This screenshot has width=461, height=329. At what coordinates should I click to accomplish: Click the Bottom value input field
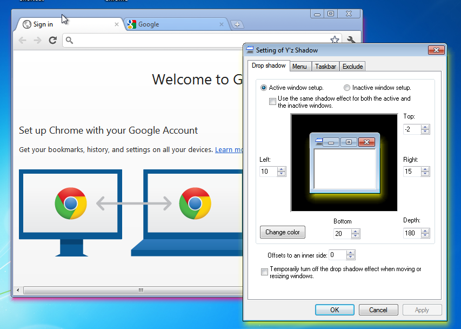coord(343,233)
